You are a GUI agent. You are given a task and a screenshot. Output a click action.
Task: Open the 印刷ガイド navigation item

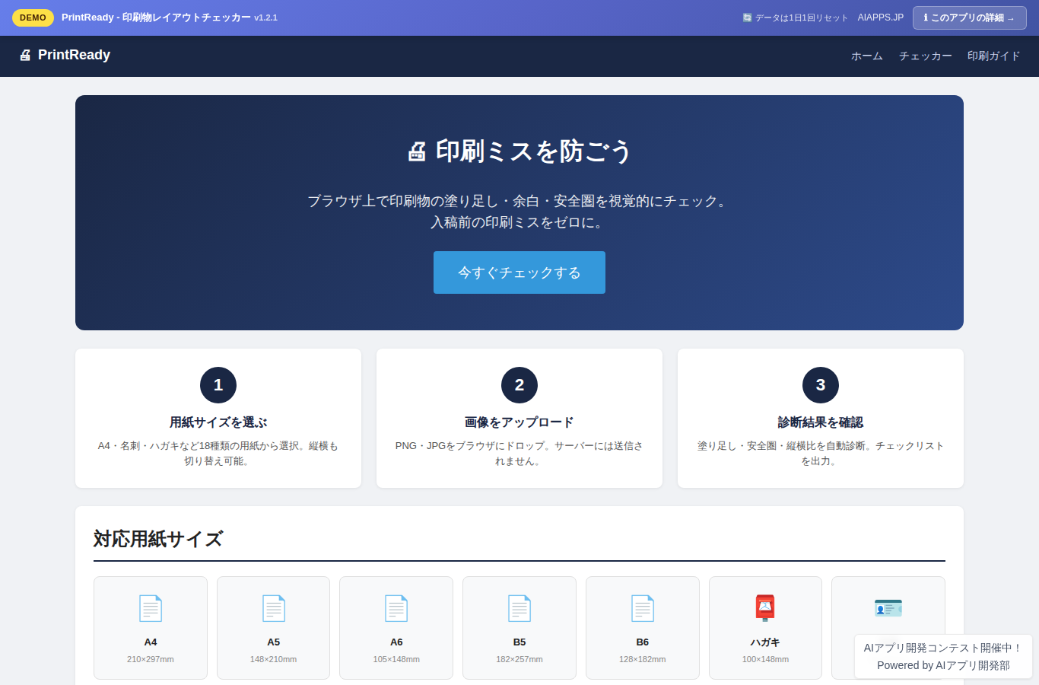click(994, 56)
